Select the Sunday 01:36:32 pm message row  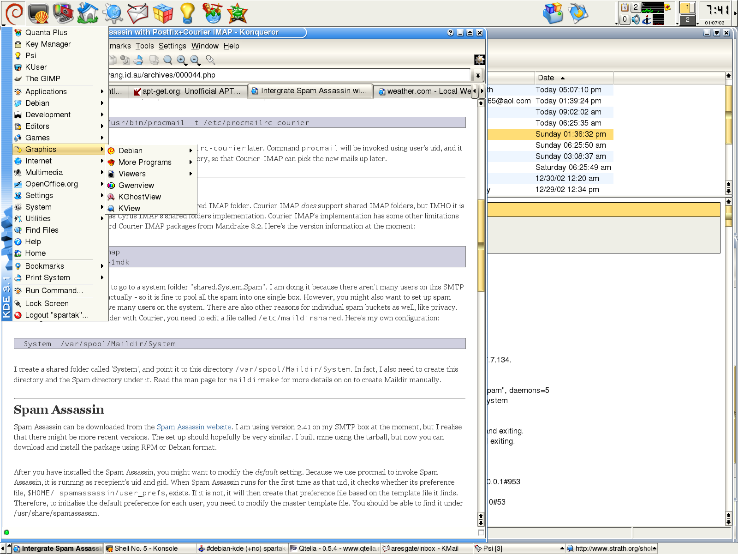550,134
